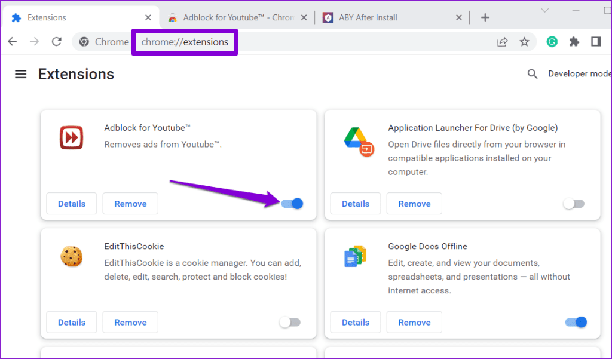
Task: Open the Extensions puzzle piece toolbar icon
Action: point(574,42)
